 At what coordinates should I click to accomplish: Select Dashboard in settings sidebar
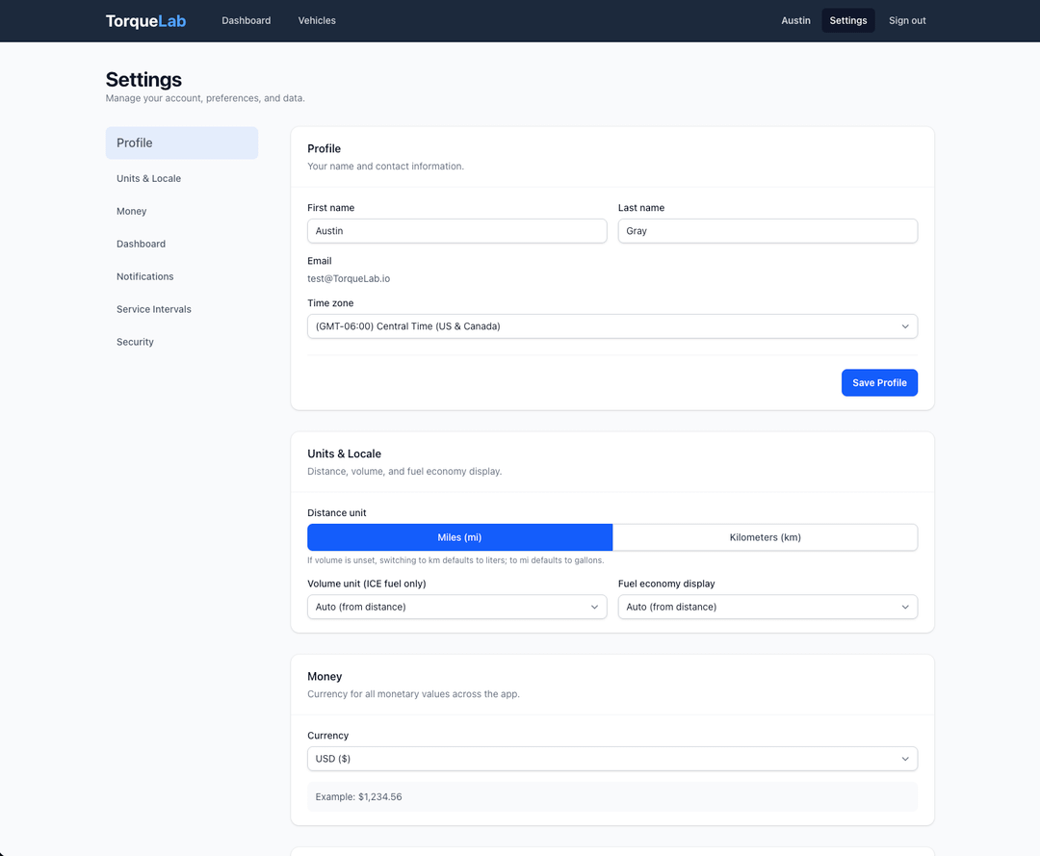141,244
